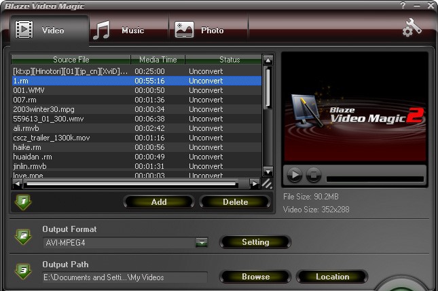Sort by the Source File column header
This screenshot has width=438, height=291.
point(71,60)
